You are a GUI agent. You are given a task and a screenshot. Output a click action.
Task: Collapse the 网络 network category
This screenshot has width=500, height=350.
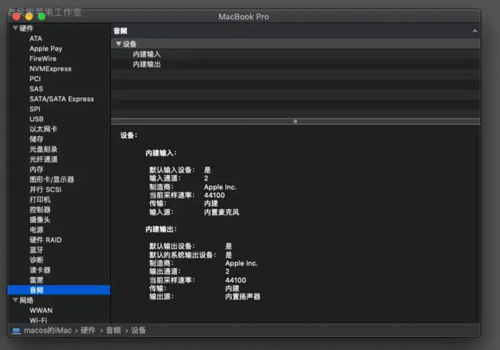(15, 300)
